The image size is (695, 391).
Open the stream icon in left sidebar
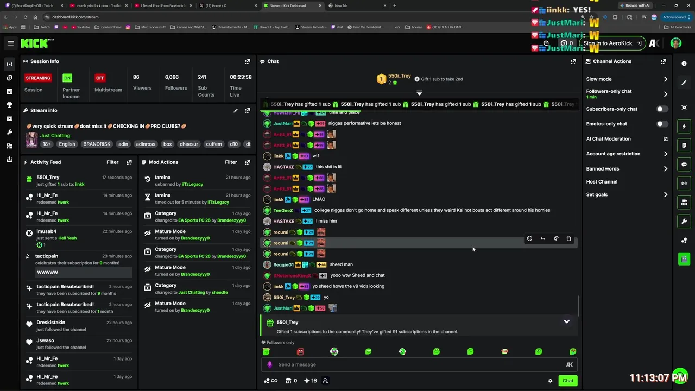click(x=9, y=64)
